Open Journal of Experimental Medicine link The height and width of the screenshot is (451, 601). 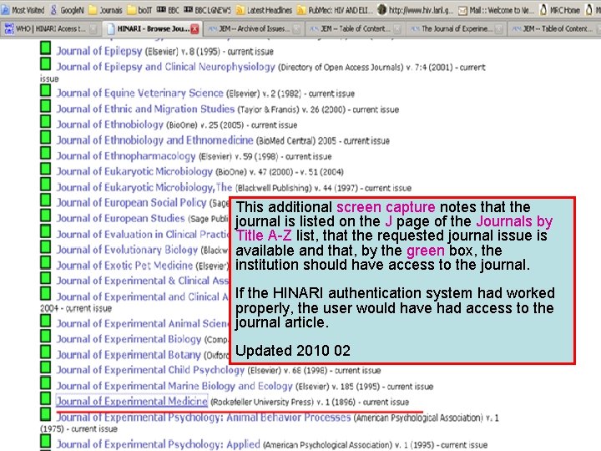(x=132, y=402)
